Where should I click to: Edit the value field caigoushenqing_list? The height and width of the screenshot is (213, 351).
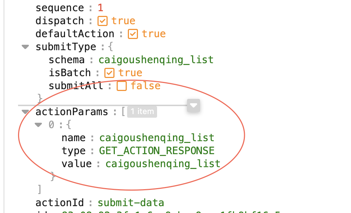[163, 164]
